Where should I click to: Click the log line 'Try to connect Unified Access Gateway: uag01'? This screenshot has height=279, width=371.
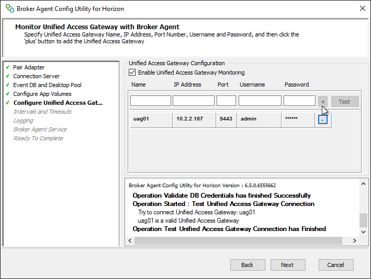[197, 212]
